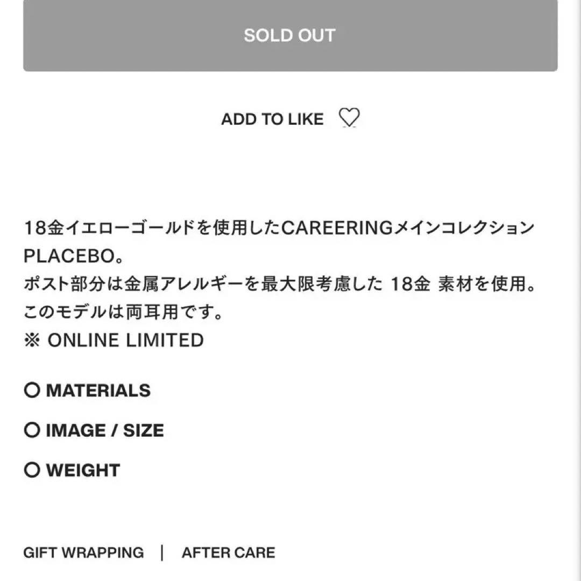
Task: Open the WEIGHT details section
Action: 83,470
